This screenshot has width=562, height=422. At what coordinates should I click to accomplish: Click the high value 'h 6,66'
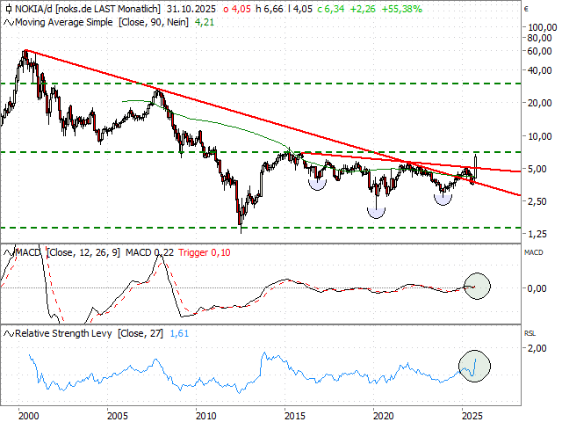(x=270, y=9)
